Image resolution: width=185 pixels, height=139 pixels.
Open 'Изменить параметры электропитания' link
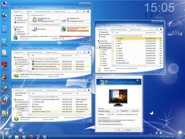110,124
